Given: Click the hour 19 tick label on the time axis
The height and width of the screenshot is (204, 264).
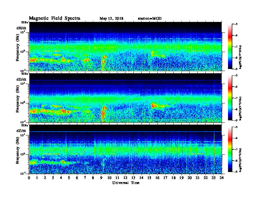Looking at the screenshot, I should coord(181,178).
